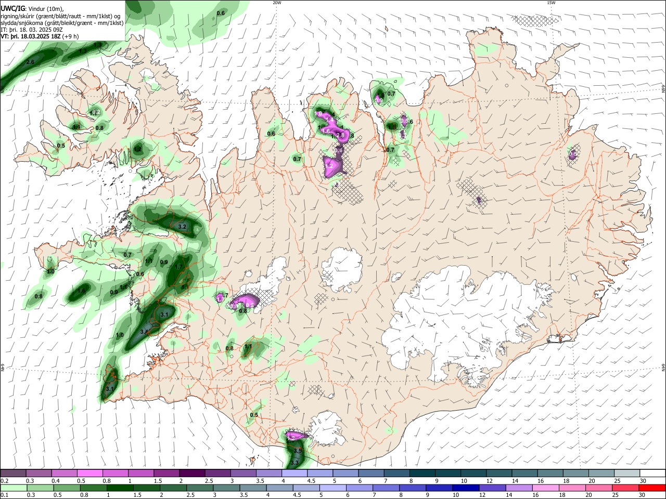
Task: Click the bright red 30 rain legend swatch
Action: 652,488
